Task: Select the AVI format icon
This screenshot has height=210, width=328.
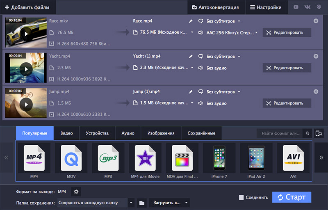Action: (x=293, y=158)
